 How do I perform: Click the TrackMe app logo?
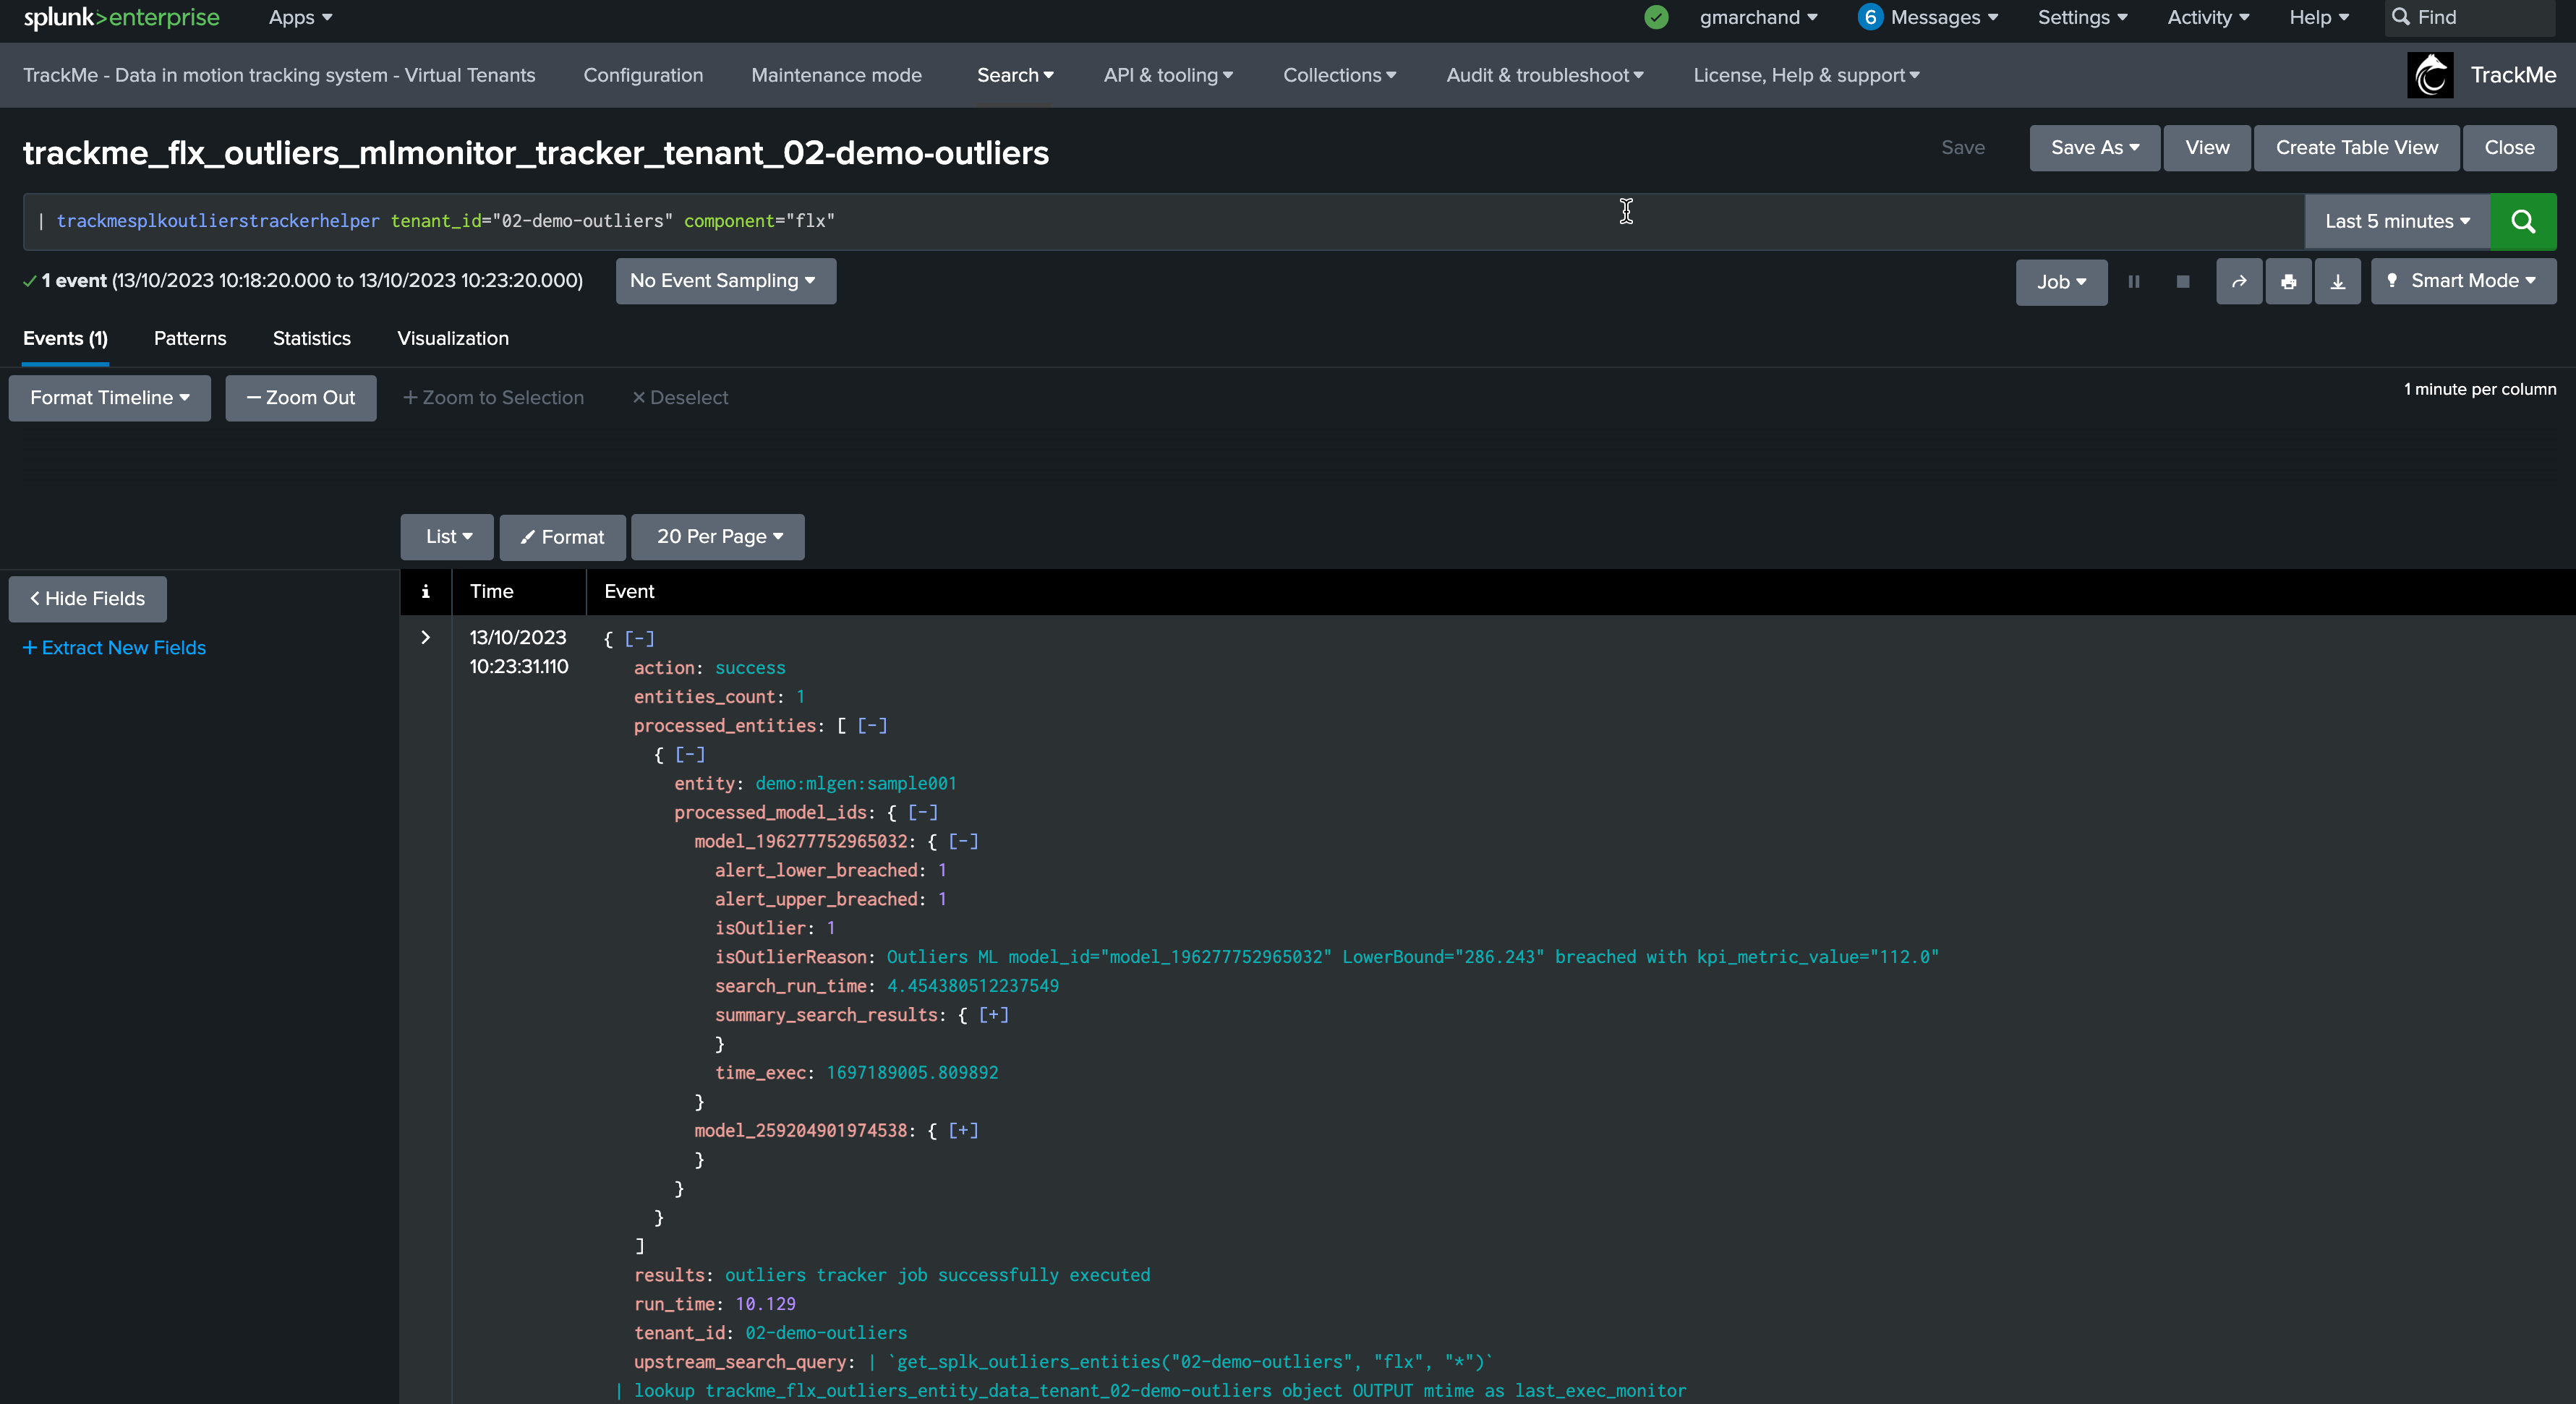(2430, 75)
